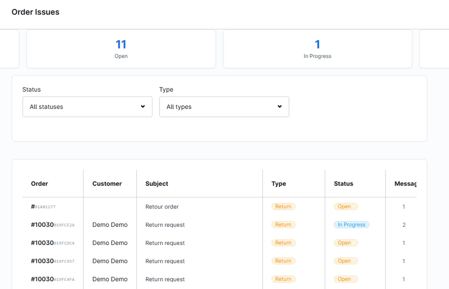The image size is (449, 289).
Task: Click the Return badge for order 019FC4FA
Action: click(283, 279)
